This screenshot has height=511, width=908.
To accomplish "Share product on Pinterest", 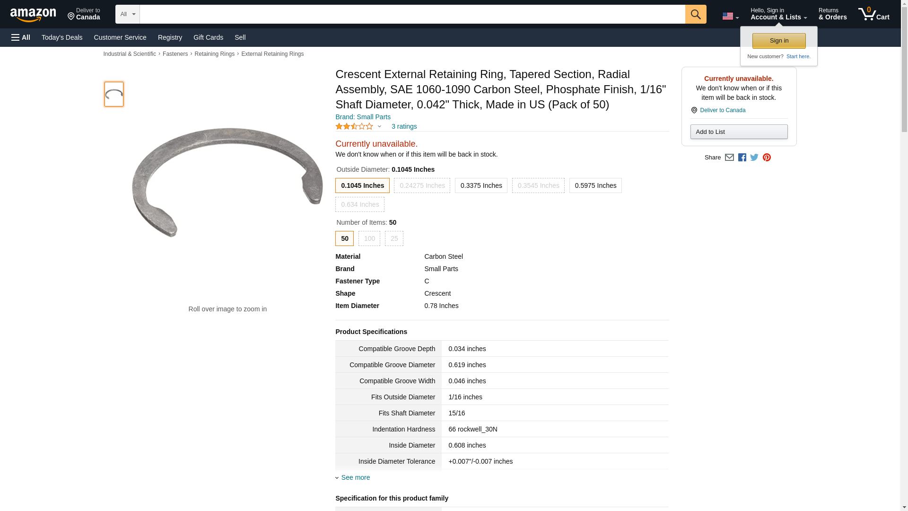I will 767,158.
